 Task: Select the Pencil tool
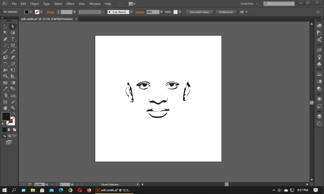pyautogui.click(x=13, y=52)
